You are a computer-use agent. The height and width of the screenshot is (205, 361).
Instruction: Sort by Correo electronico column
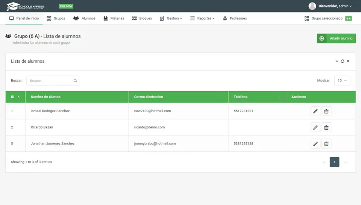(178, 97)
